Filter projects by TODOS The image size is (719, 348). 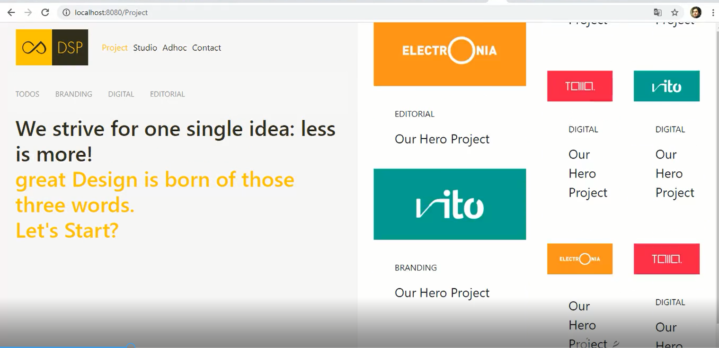tap(27, 94)
